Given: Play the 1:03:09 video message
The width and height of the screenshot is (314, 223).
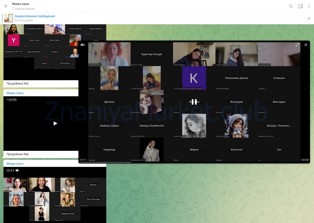Looking at the screenshot, I should pos(55,123).
